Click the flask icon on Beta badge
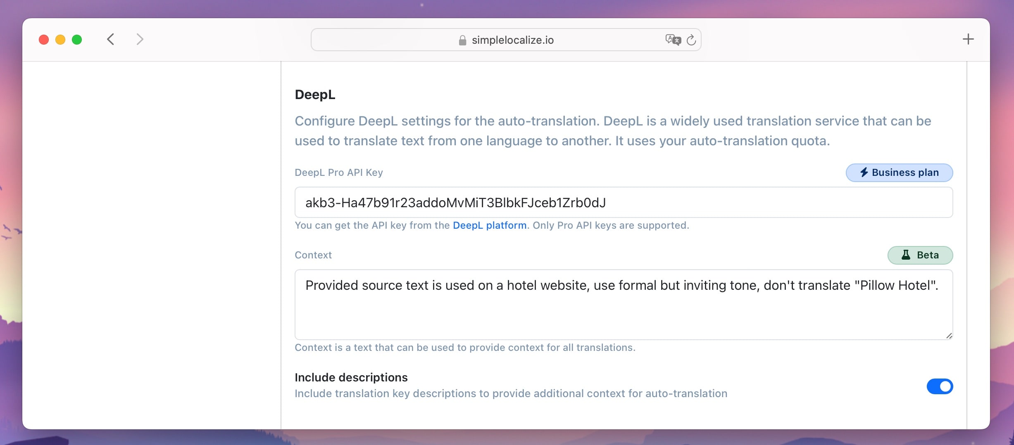 click(x=906, y=255)
